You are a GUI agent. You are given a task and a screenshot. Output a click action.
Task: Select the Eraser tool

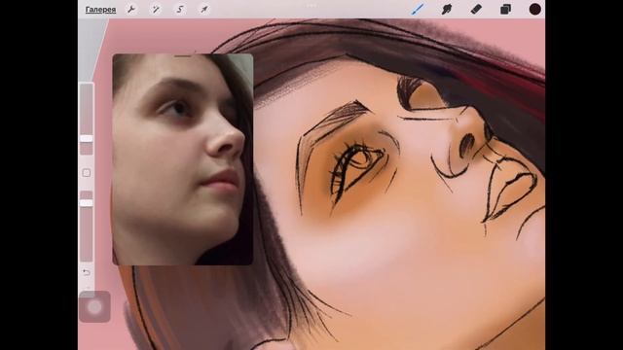[x=476, y=9]
